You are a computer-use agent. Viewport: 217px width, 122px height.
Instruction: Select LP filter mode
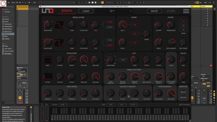(183, 21)
